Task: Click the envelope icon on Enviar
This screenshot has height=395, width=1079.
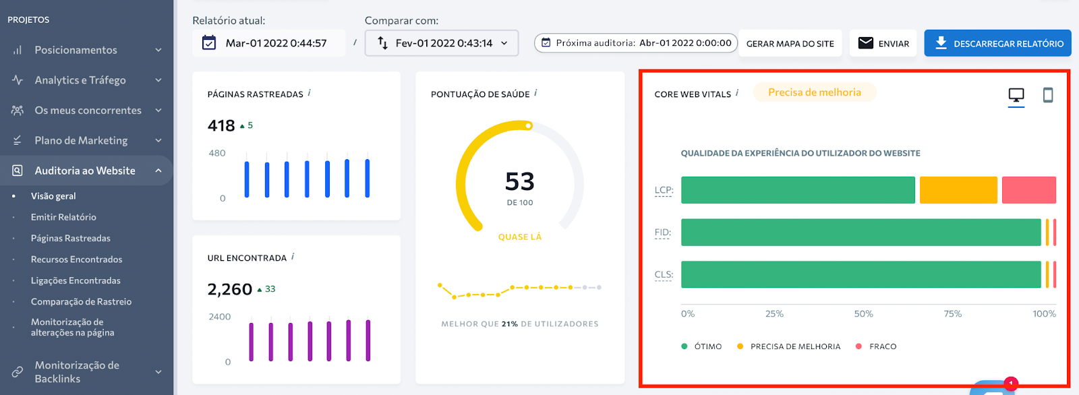Action: pos(866,43)
